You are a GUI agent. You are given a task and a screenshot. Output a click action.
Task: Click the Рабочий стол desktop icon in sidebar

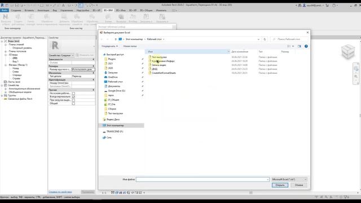tap(105, 82)
